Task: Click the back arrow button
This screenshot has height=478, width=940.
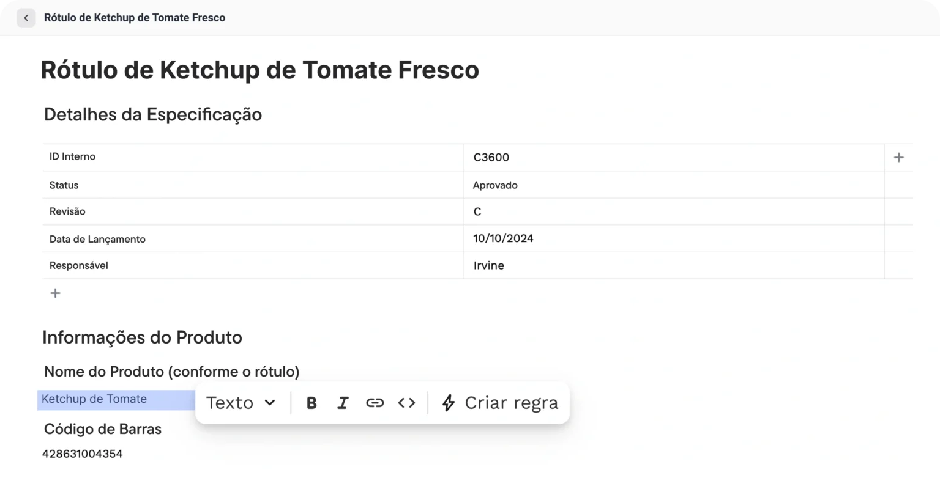Action: coord(26,18)
